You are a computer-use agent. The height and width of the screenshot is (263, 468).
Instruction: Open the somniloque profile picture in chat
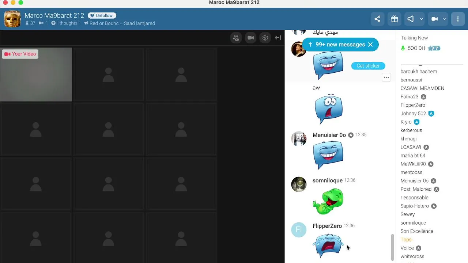tap(299, 184)
